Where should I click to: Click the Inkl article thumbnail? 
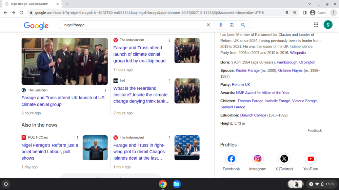(187, 91)
